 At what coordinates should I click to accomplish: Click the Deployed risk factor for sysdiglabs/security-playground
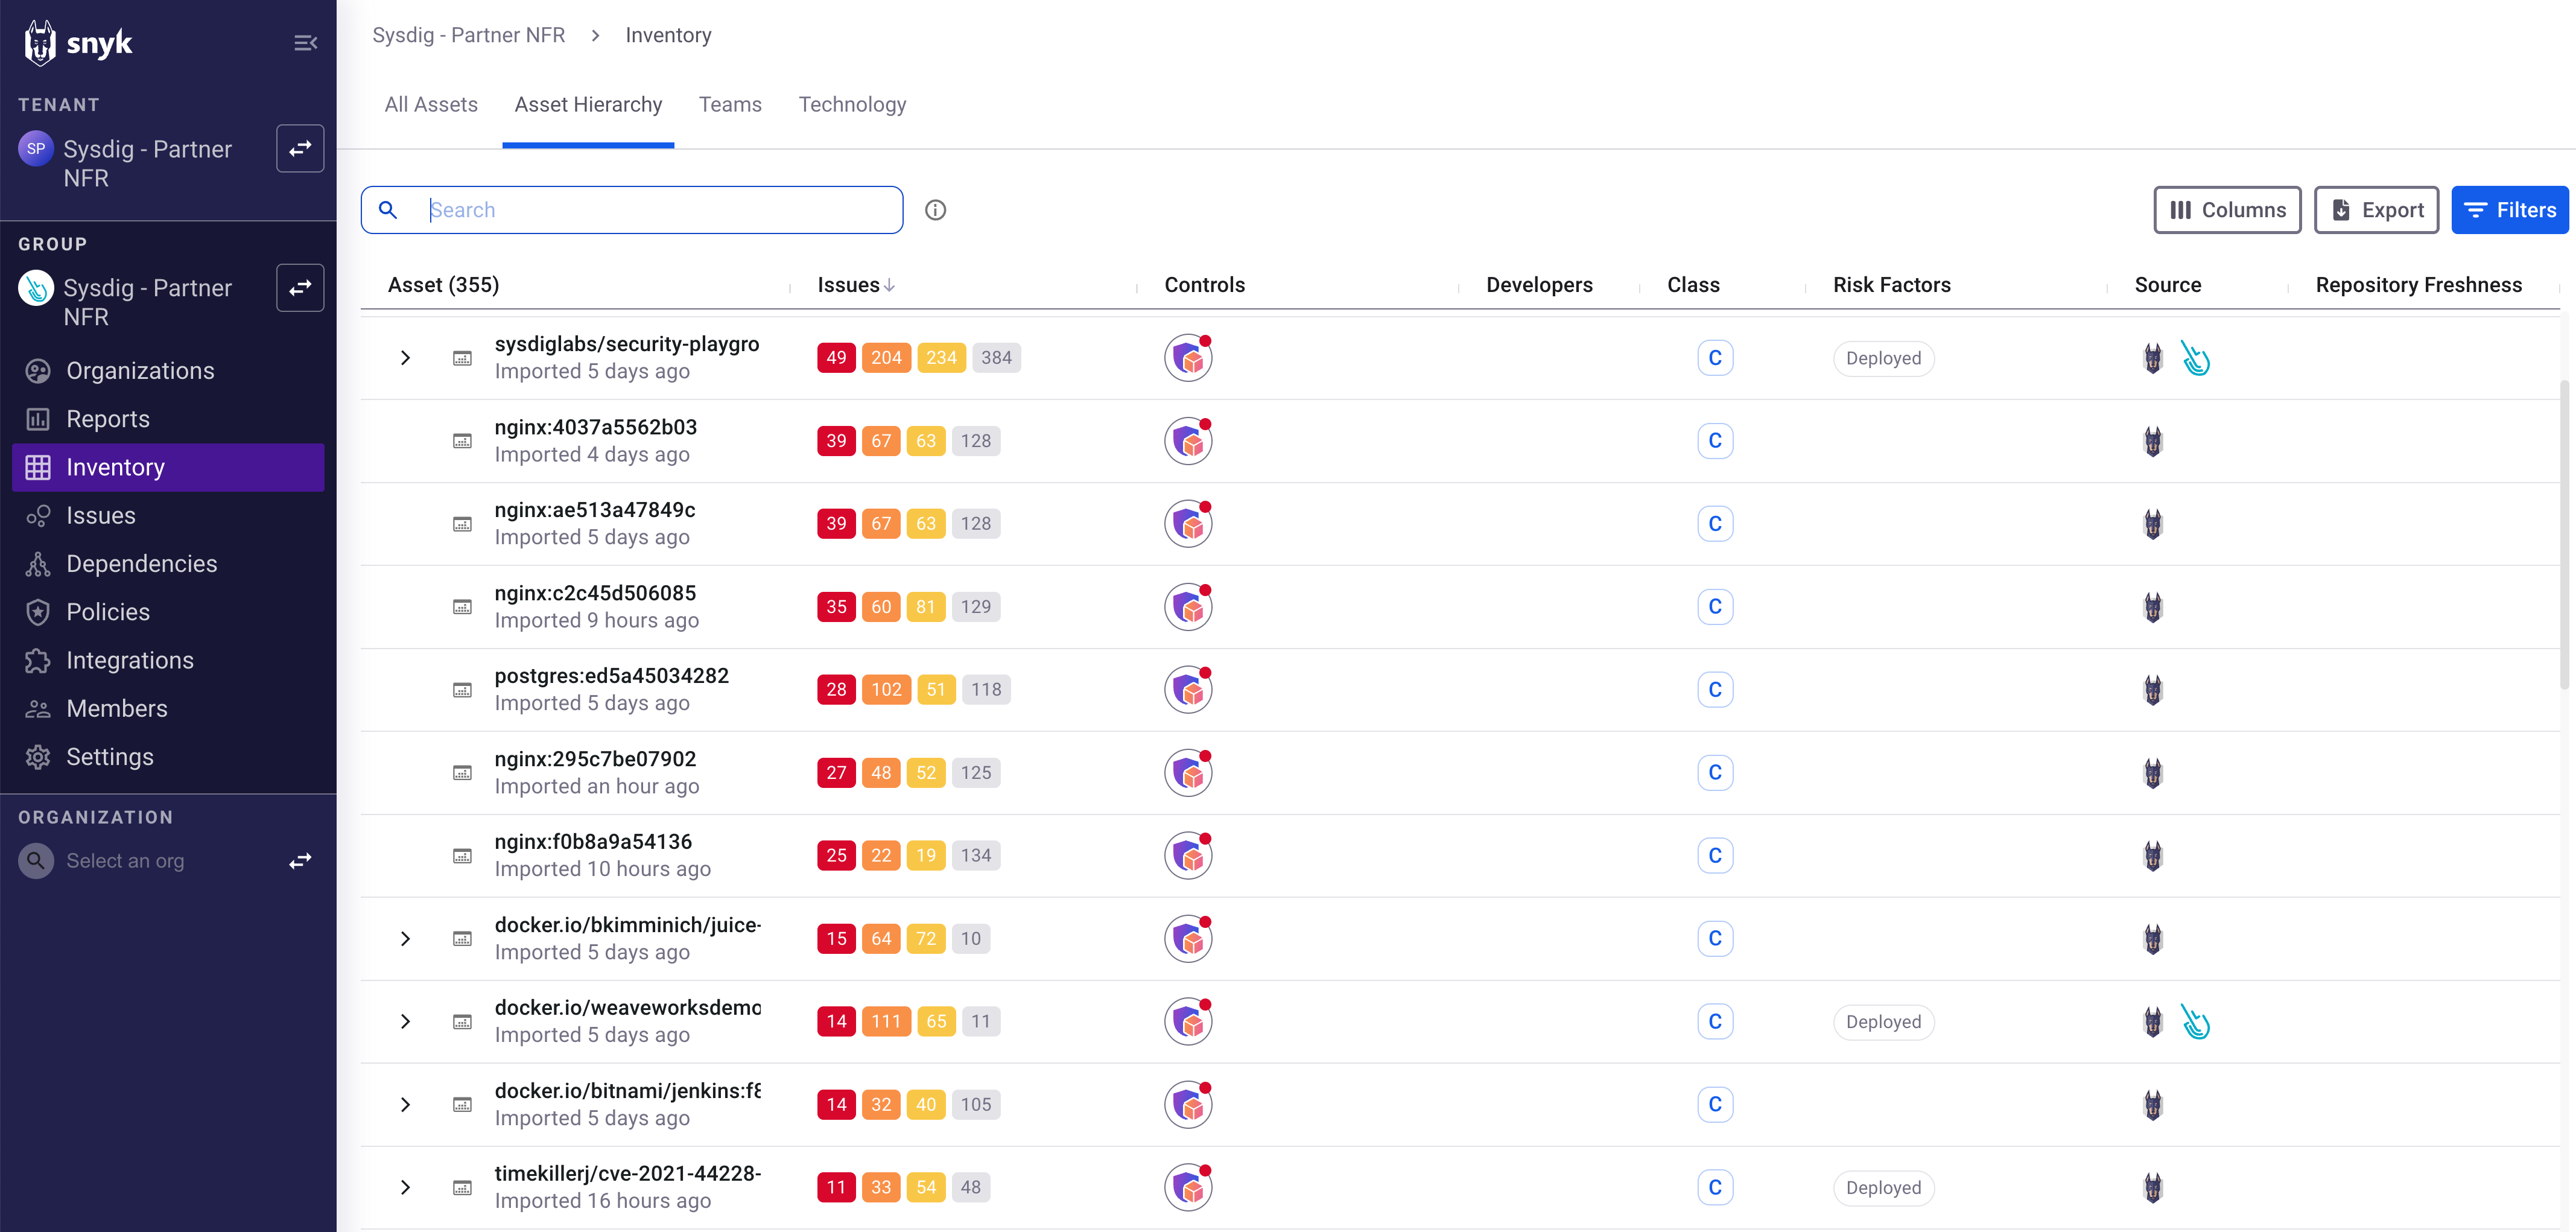coord(1884,358)
